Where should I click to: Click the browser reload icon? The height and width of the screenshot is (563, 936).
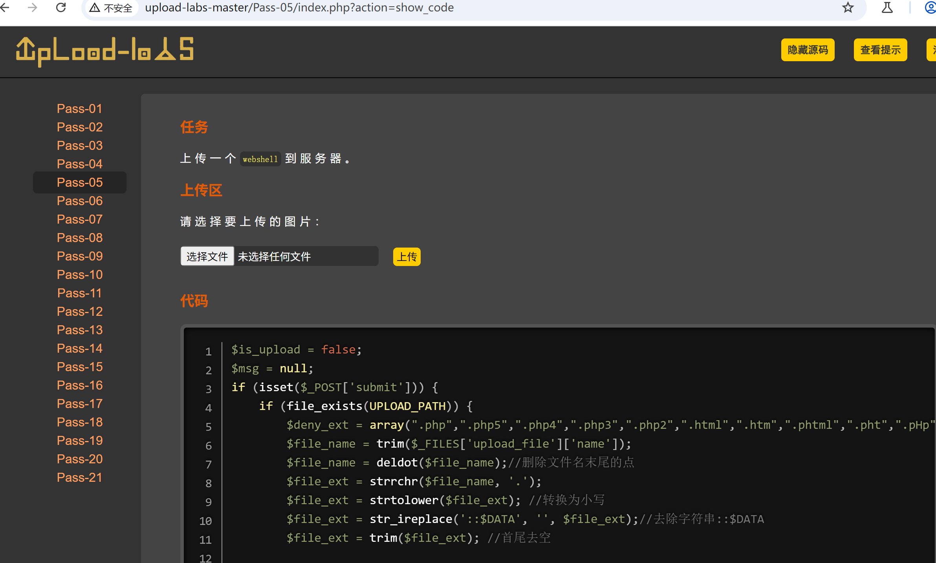click(x=61, y=7)
